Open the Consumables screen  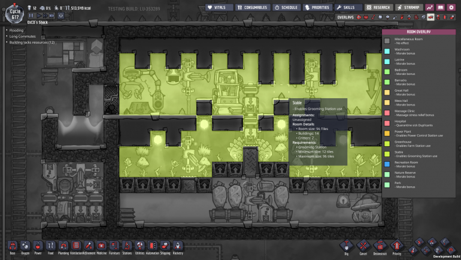[253, 7]
